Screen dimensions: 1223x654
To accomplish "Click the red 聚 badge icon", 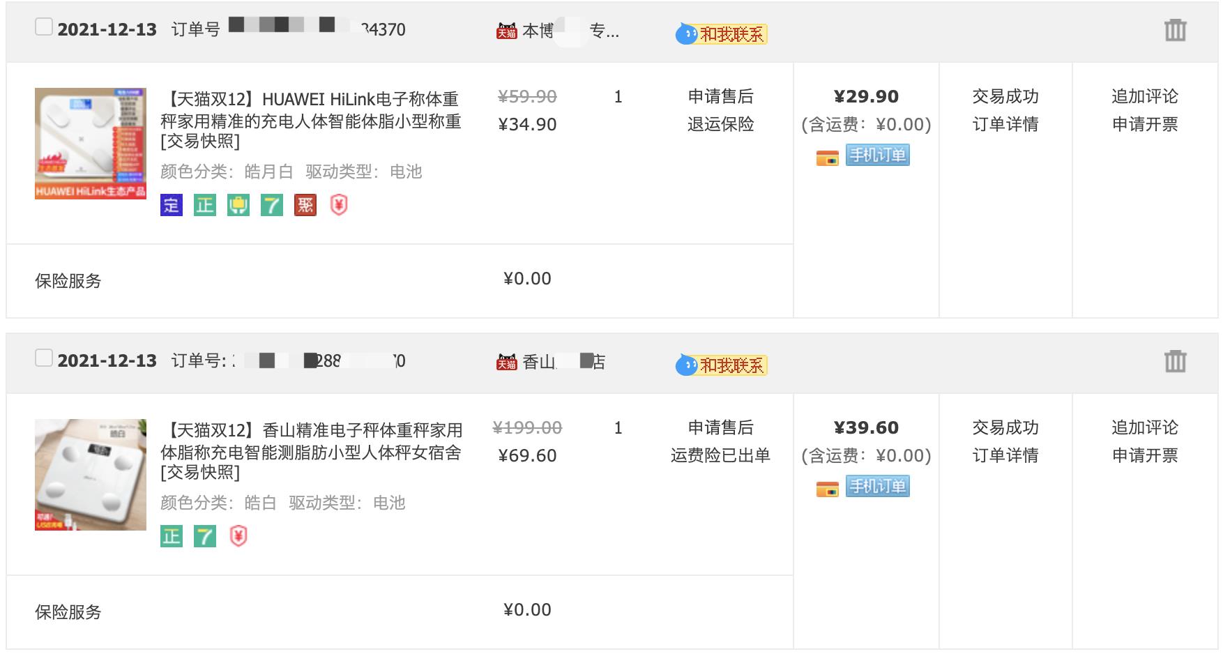I will (305, 205).
